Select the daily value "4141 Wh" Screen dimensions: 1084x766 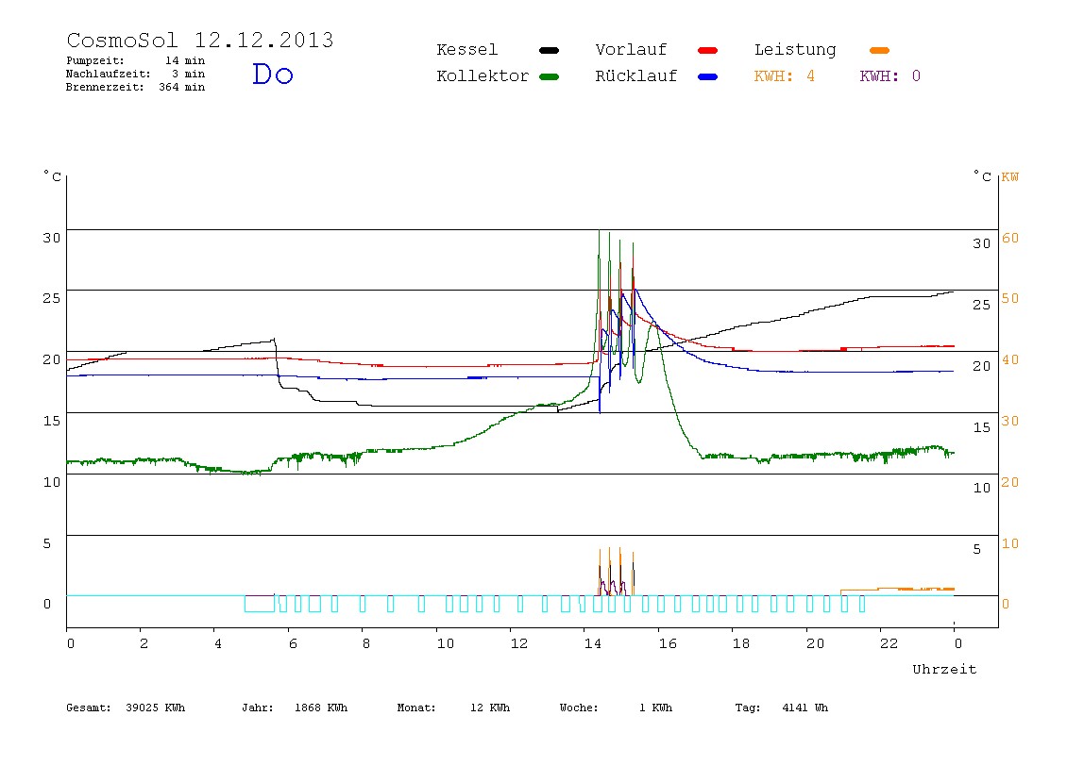[x=805, y=708]
